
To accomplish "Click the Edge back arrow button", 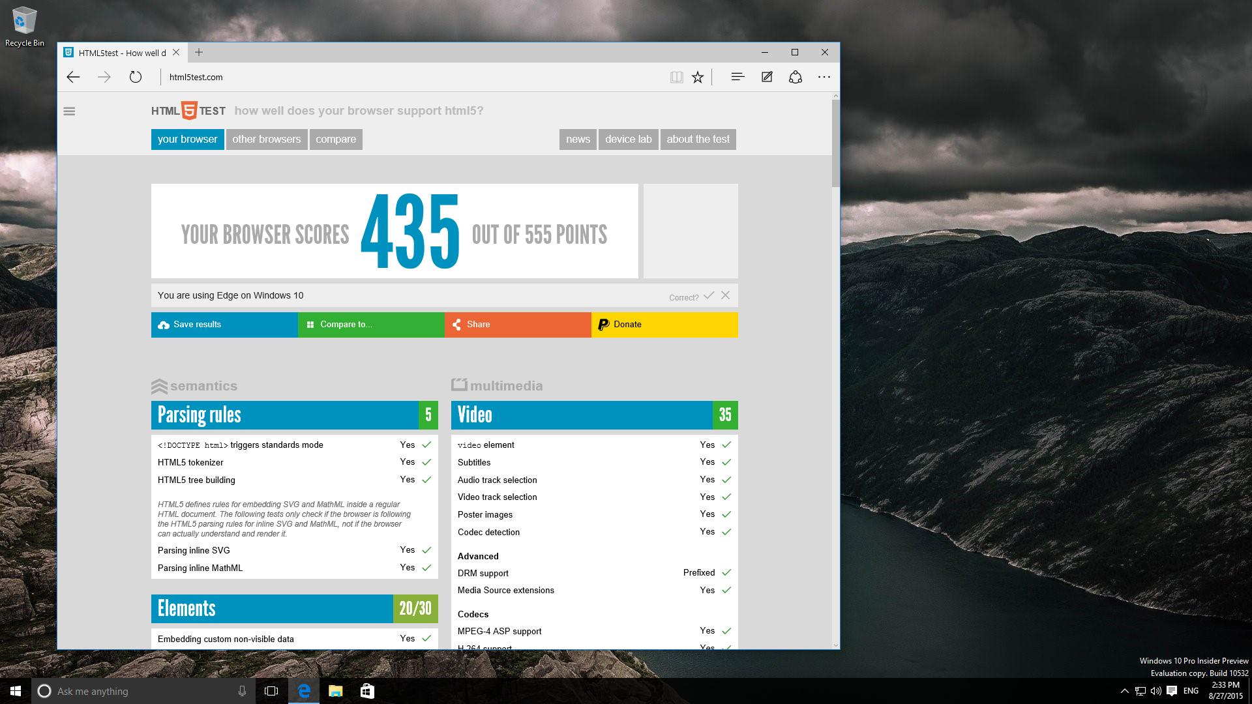I will click(73, 77).
